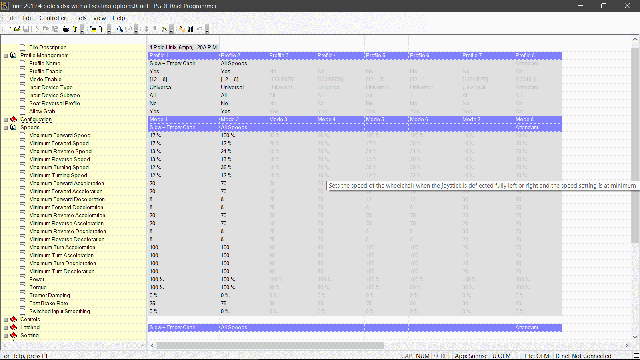Select Minimum Turning Speed parameter
640x360 pixels.
coord(58,175)
